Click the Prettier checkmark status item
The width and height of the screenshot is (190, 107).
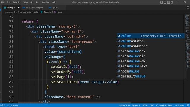click(x=179, y=105)
